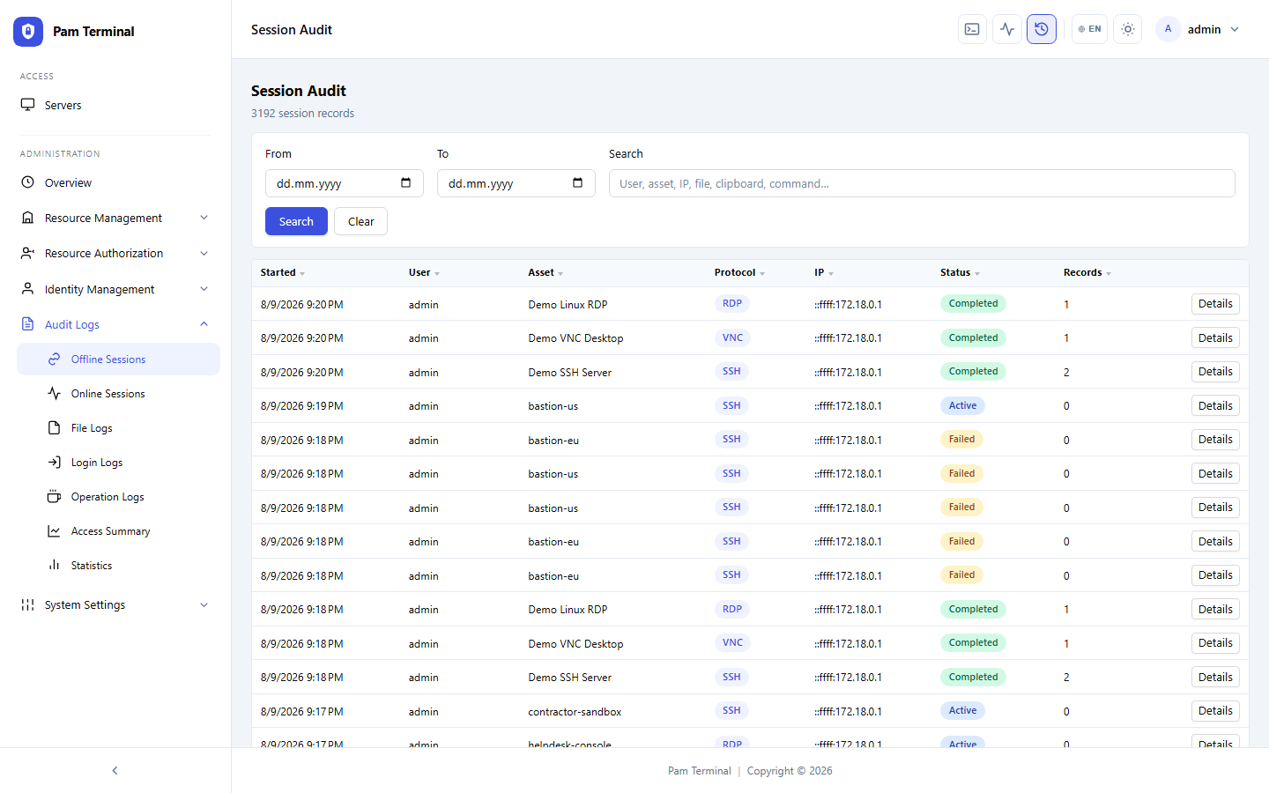Image resolution: width=1269 pixels, height=793 pixels.
Task: Focus the From date field
Action: (345, 183)
